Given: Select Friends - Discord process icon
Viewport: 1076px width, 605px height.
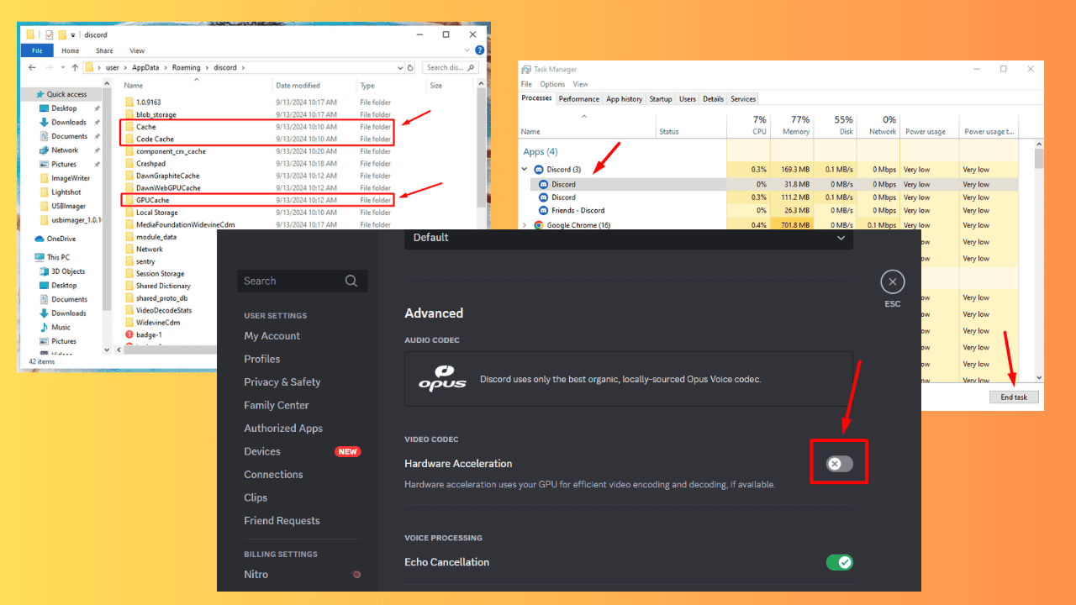Looking at the screenshot, I should [544, 211].
